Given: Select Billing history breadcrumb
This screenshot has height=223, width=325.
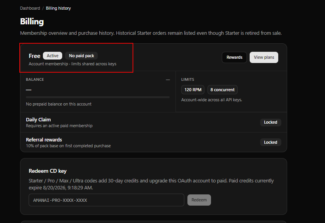Looking at the screenshot, I should point(58,8).
